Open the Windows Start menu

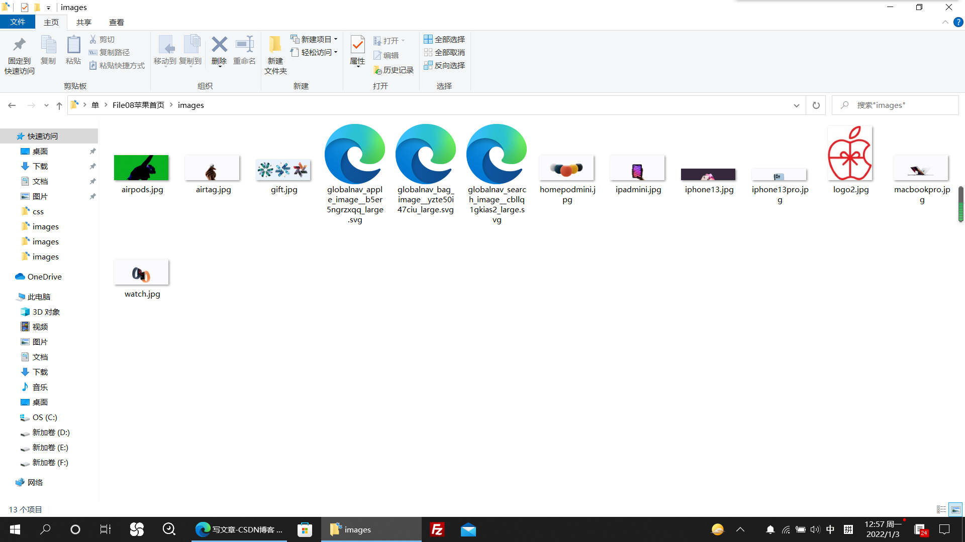coord(15,529)
